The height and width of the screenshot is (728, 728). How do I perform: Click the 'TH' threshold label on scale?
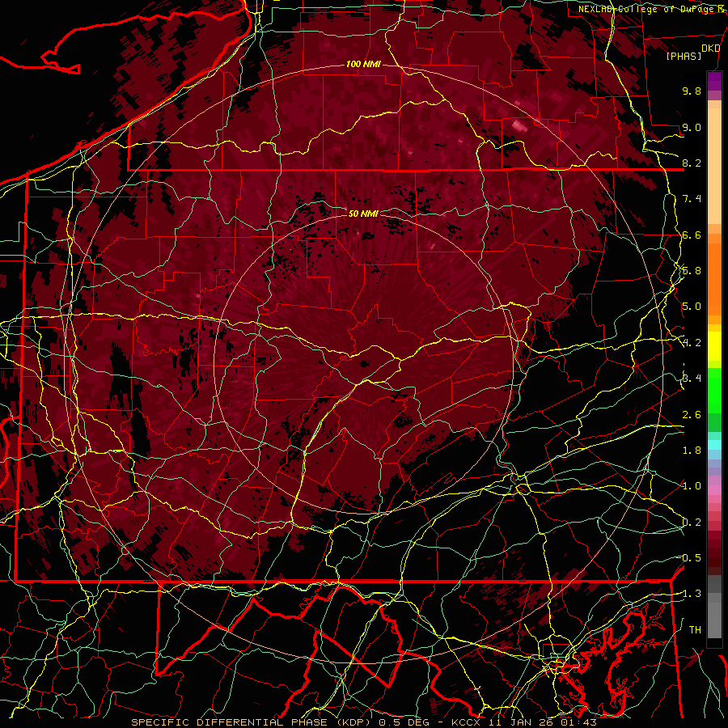(x=695, y=630)
